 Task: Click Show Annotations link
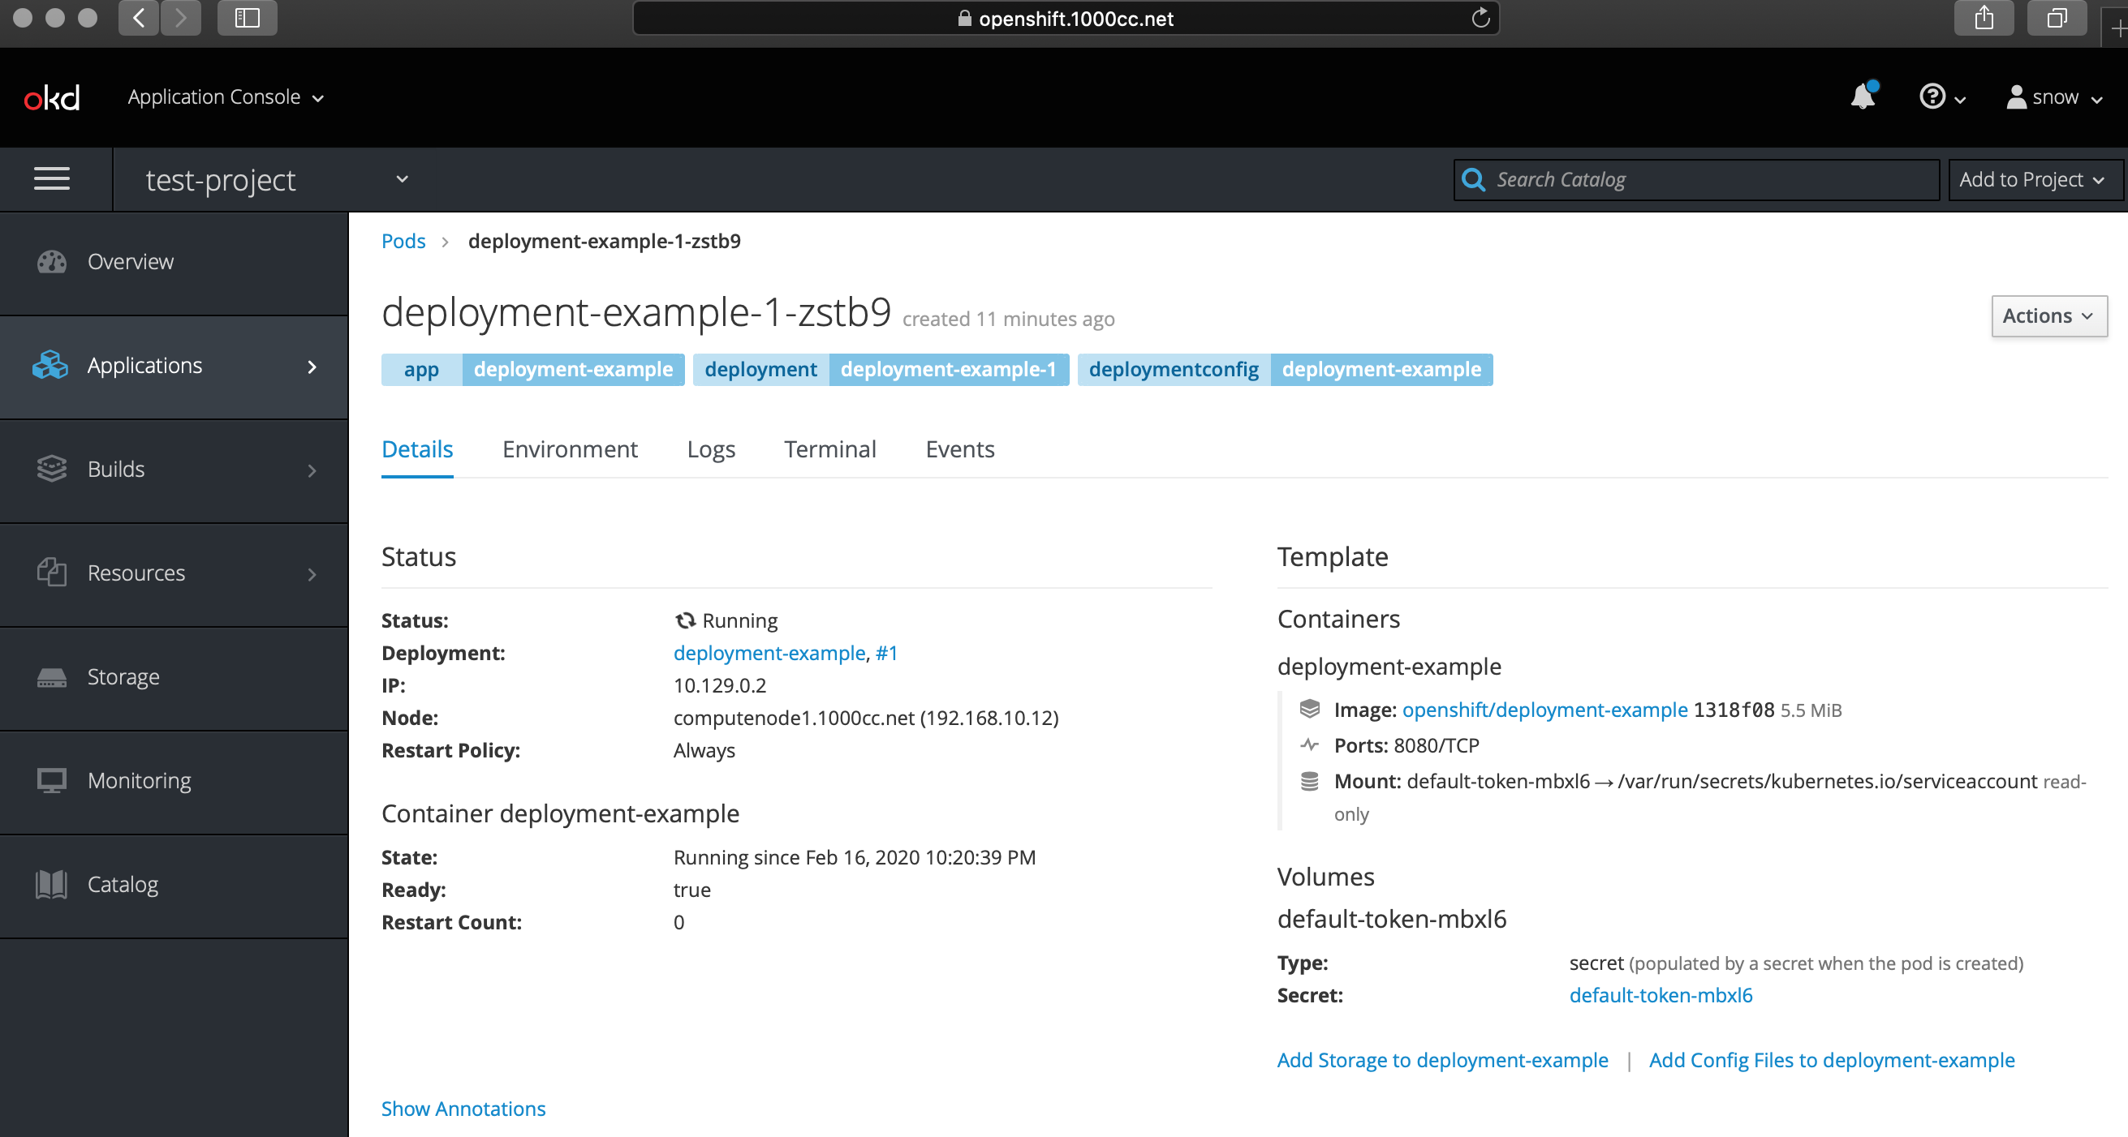(463, 1108)
